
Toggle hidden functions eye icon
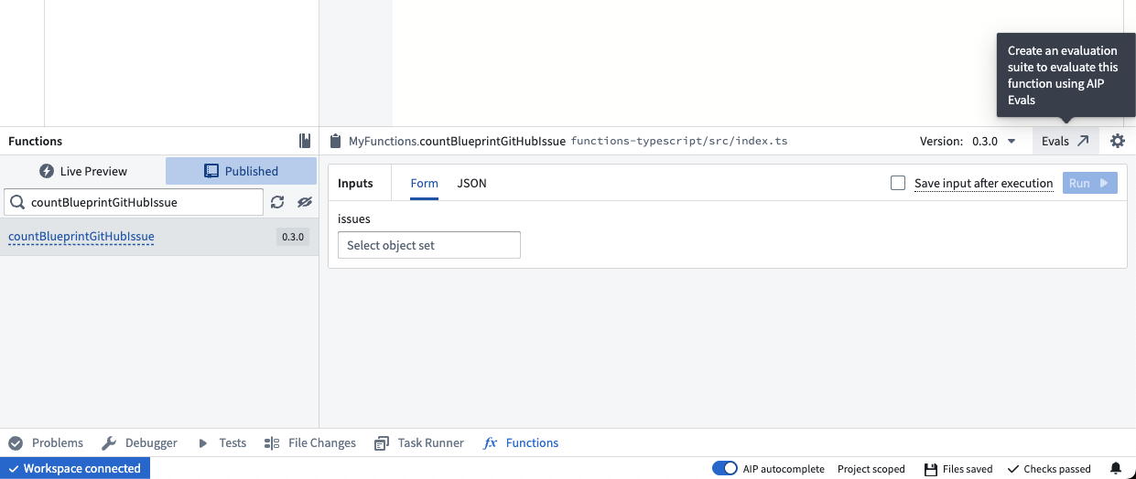305,202
